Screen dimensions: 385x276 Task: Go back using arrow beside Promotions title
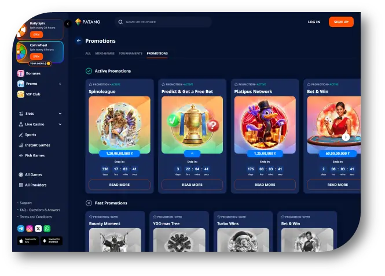pyautogui.click(x=79, y=41)
